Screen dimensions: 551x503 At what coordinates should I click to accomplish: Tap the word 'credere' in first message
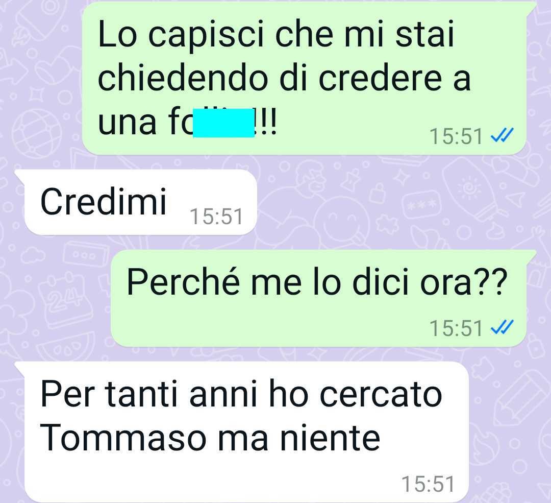coord(380,78)
